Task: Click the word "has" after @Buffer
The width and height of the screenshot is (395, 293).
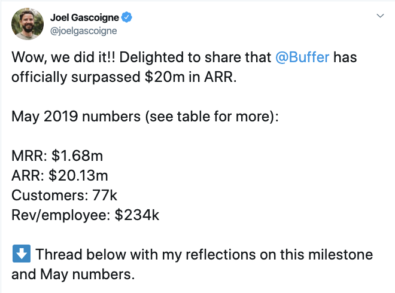Action: tap(345, 57)
